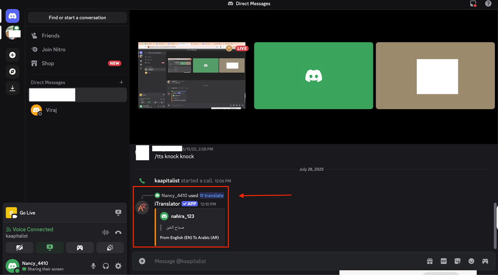This screenshot has width=498, height=275.
Task: Toggle screen share green button
Action: pyautogui.click(x=50, y=248)
